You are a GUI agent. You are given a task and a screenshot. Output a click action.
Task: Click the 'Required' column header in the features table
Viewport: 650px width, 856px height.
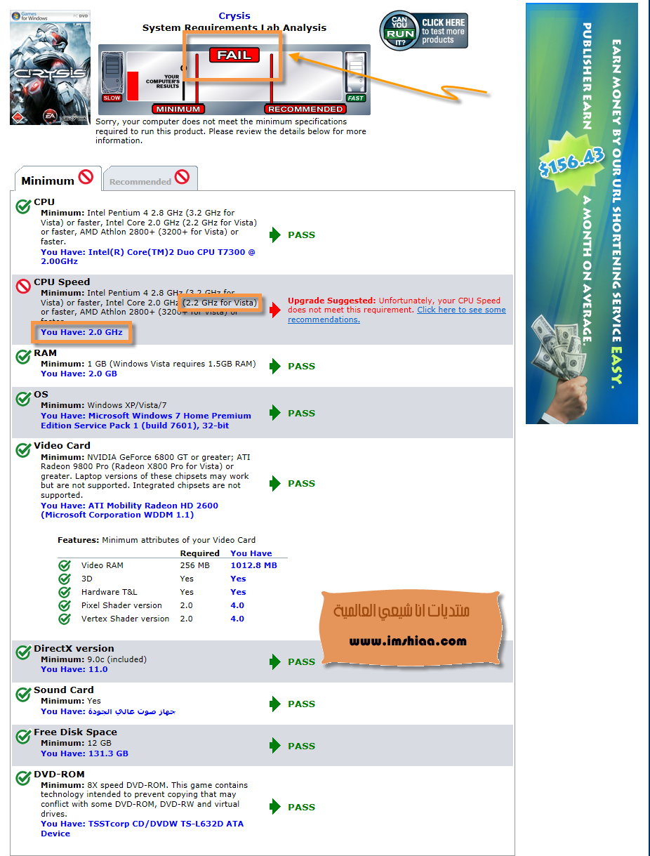click(200, 553)
